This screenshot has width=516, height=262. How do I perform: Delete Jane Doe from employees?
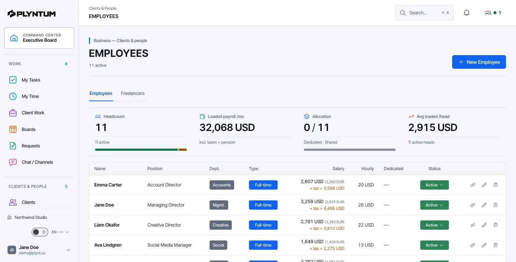[496, 205]
